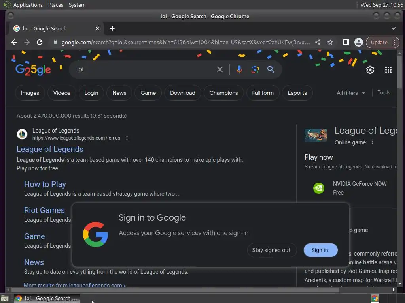Screen dimensions: 405x303
Task: Select the Esports filter chip
Action: [x=297, y=93]
